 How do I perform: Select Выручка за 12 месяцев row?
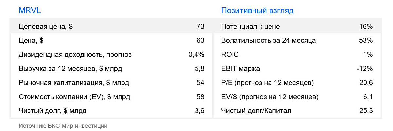tap(112, 69)
